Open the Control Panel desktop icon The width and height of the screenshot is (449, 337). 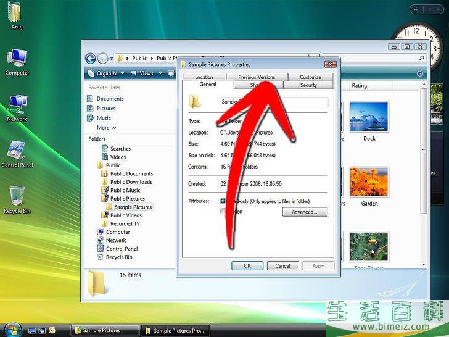[17, 154]
